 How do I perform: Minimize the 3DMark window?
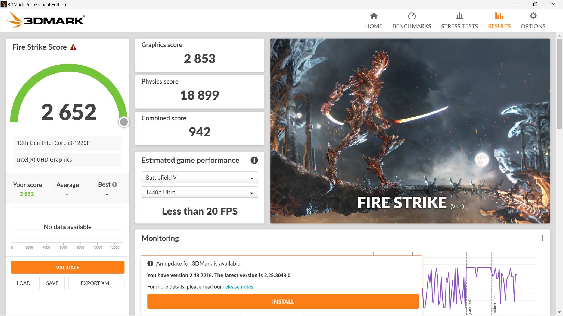click(x=517, y=4)
